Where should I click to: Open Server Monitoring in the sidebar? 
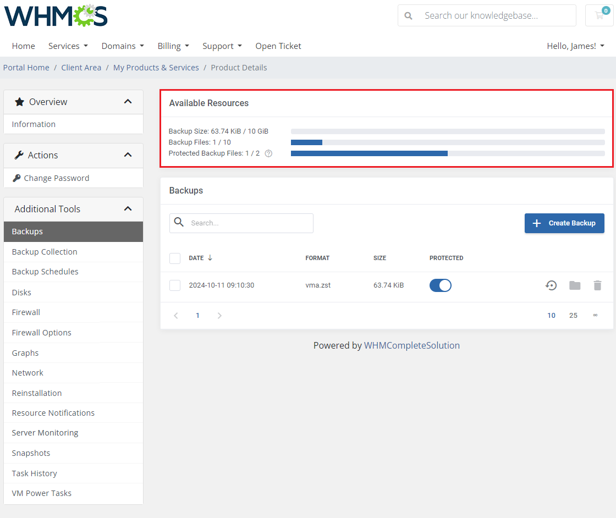point(74,433)
